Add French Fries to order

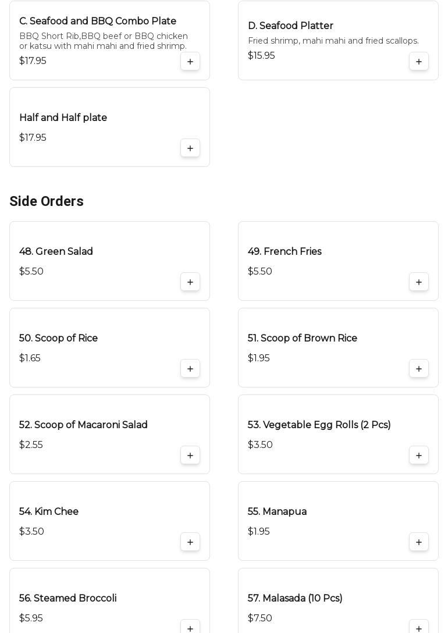pos(419,282)
